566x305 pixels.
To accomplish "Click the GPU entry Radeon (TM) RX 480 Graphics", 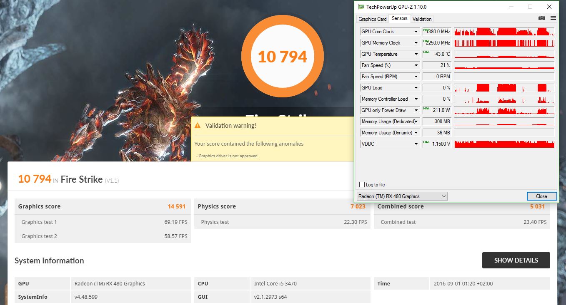I will [110, 284].
